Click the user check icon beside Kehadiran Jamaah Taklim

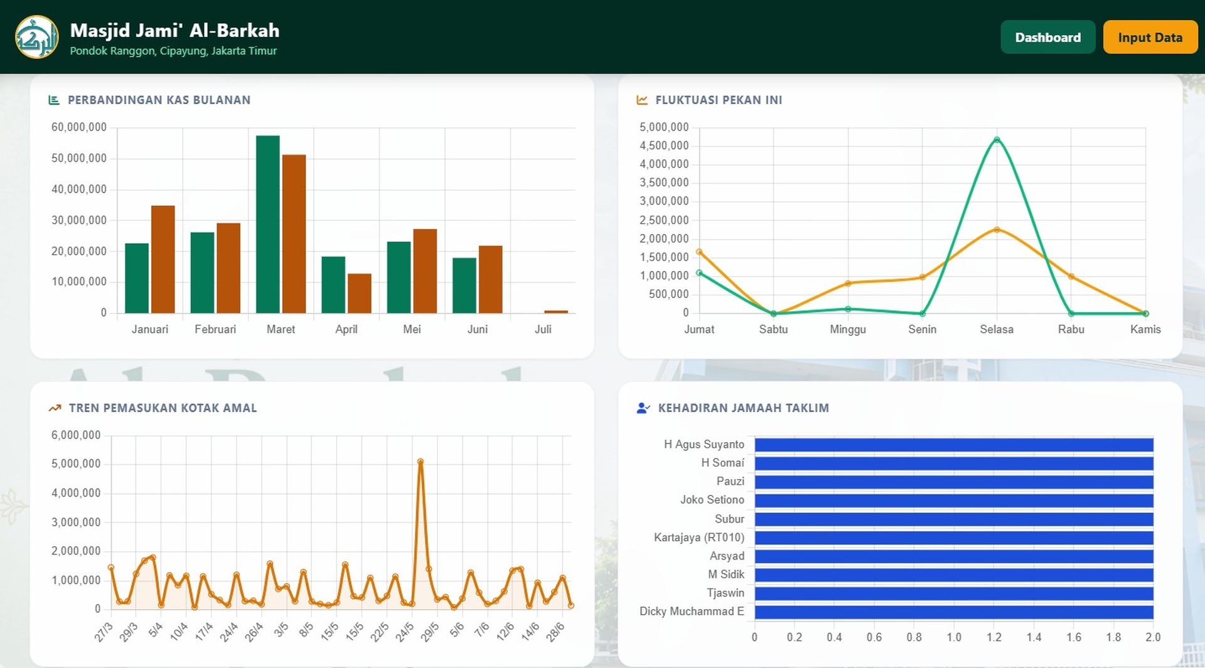pos(643,408)
